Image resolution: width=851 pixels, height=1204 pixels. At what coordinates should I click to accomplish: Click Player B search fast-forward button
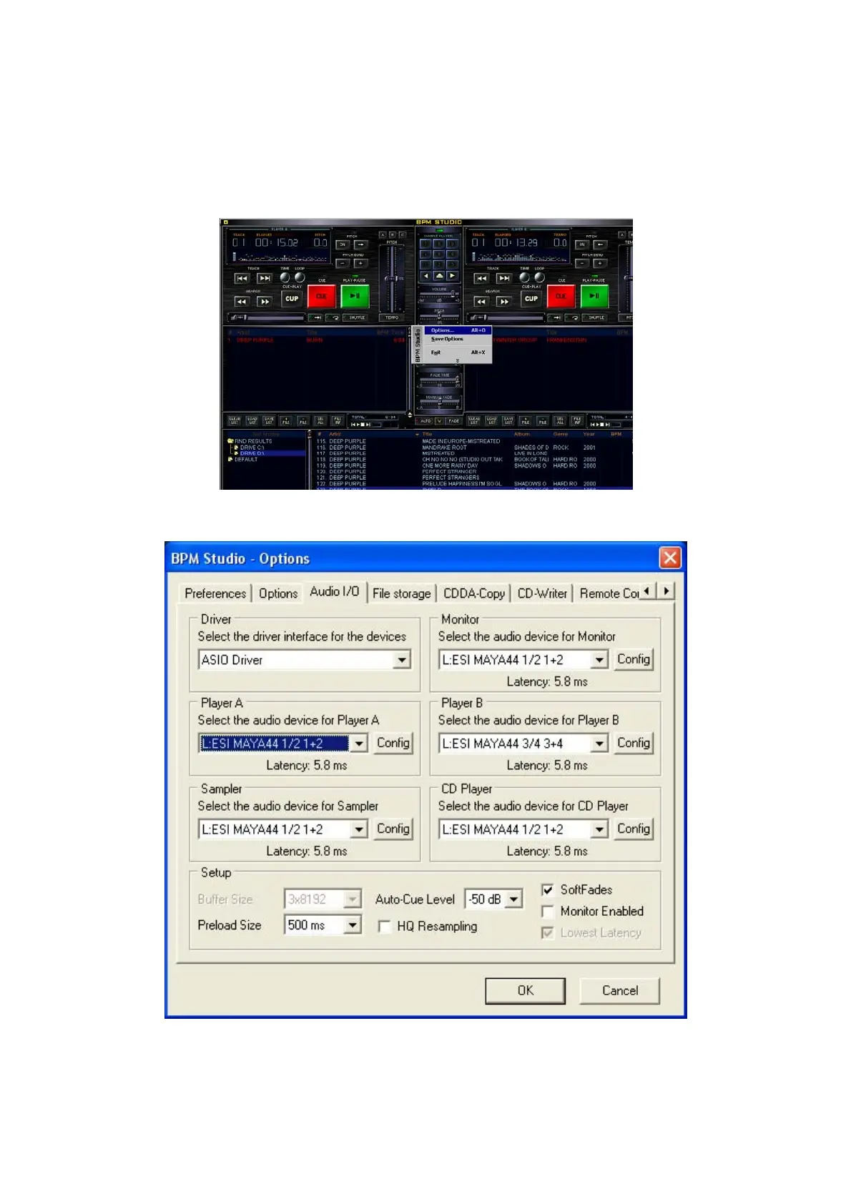pyautogui.click(x=504, y=302)
